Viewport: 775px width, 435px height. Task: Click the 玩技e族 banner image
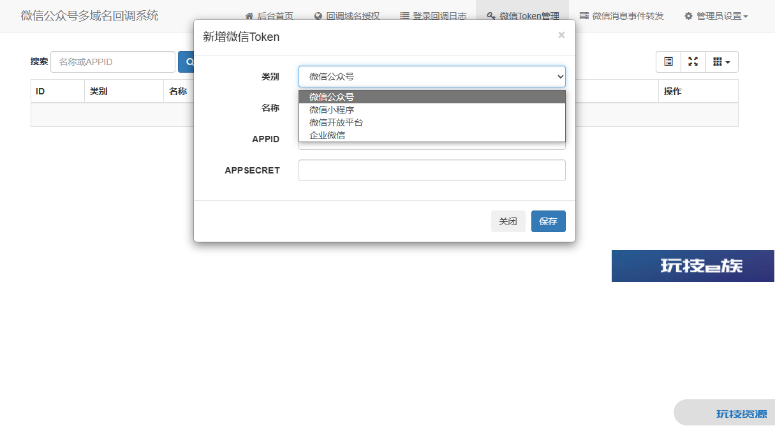[x=693, y=266]
